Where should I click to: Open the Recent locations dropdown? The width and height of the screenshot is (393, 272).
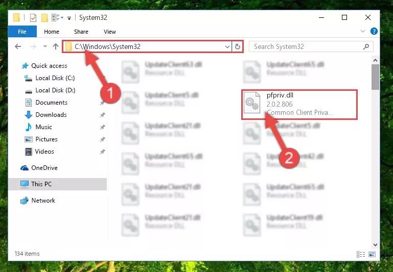[45, 46]
